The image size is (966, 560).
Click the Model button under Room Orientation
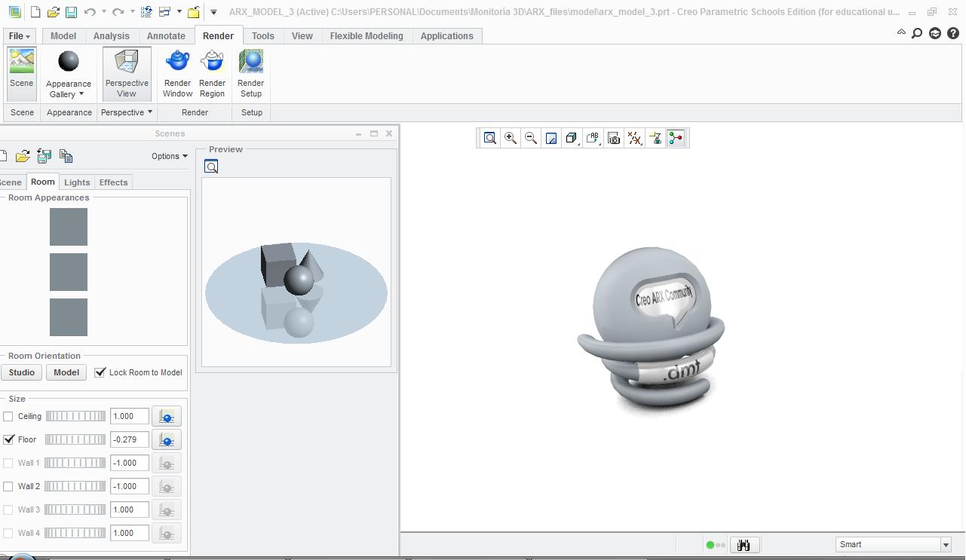pyautogui.click(x=66, y=372)
